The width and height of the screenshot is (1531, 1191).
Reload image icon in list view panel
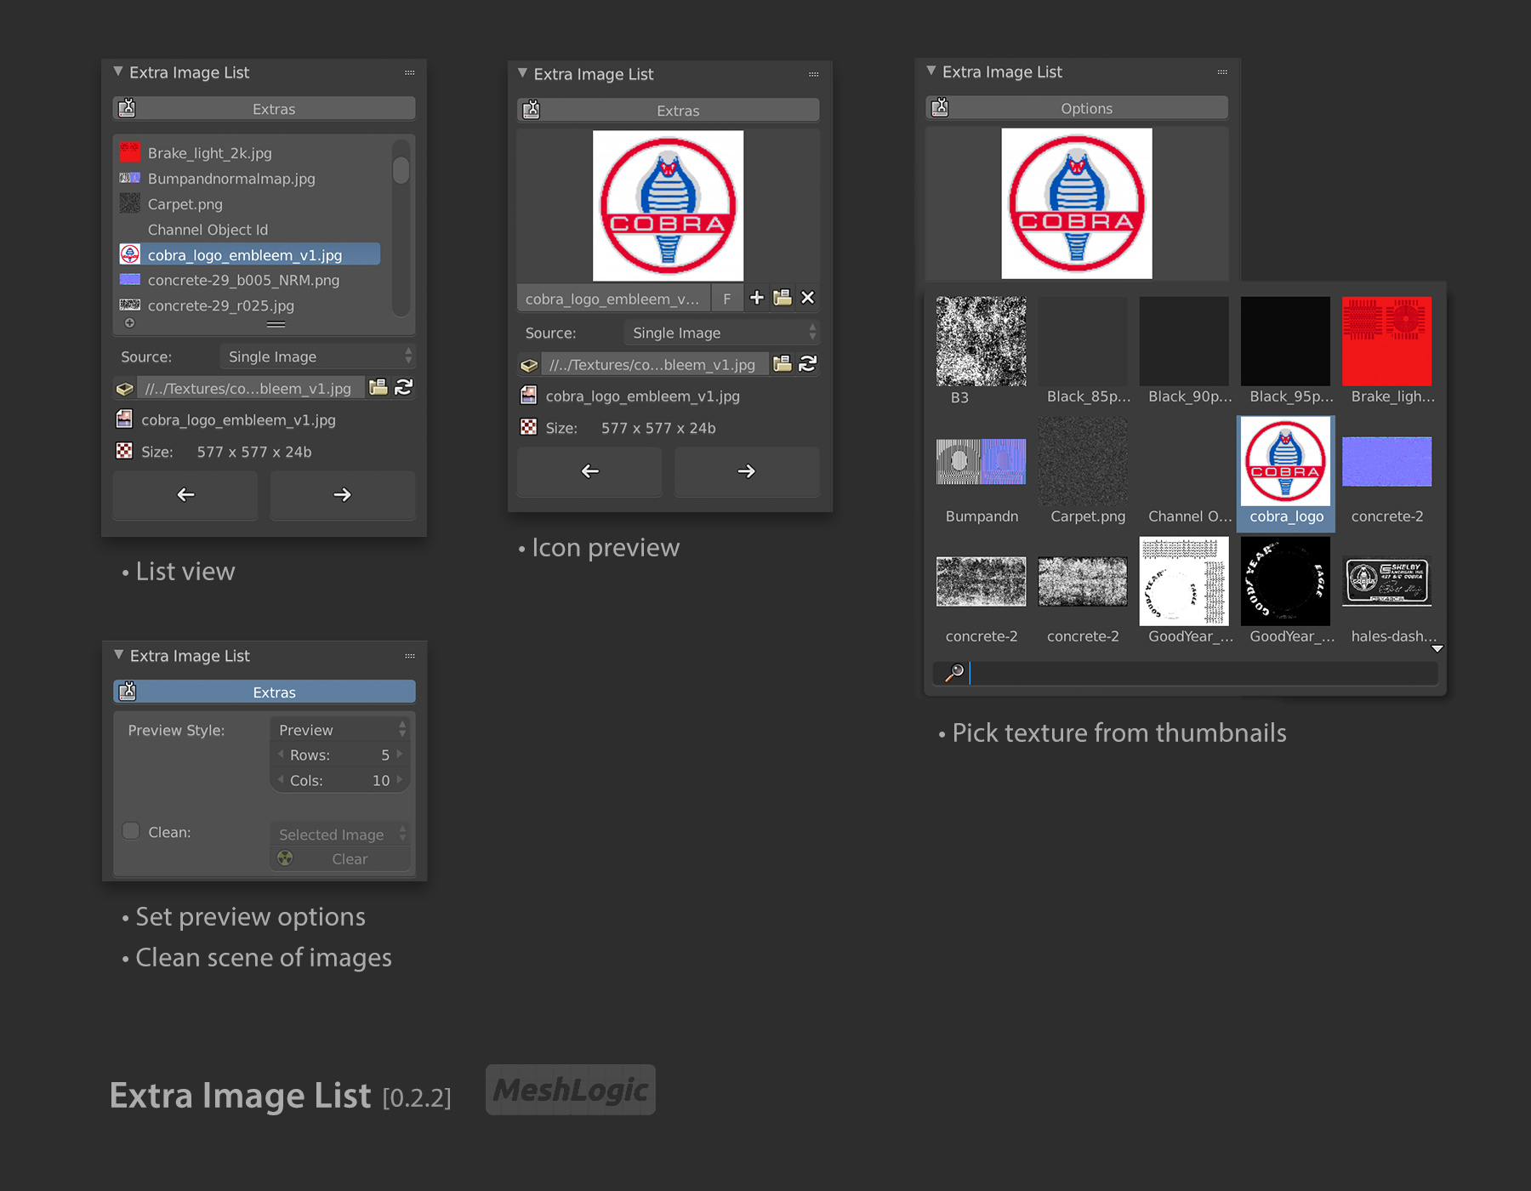[x=404, y=388]
